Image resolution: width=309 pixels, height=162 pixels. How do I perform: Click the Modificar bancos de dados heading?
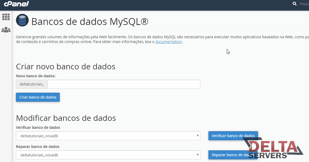point(66,118)
